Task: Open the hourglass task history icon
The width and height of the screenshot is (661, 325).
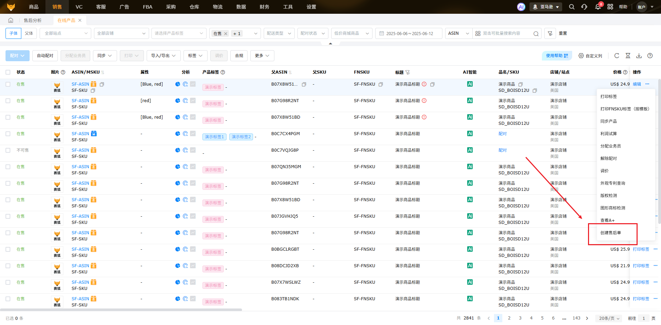Action: (x=628, y=56)
